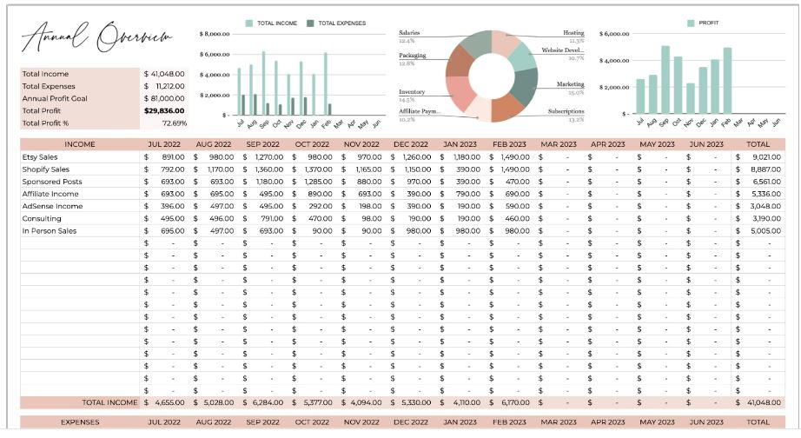Click Shopify Sales JUL 2022 cell 792.00
This screenshot has width=801, height=438.
(164, 169)
